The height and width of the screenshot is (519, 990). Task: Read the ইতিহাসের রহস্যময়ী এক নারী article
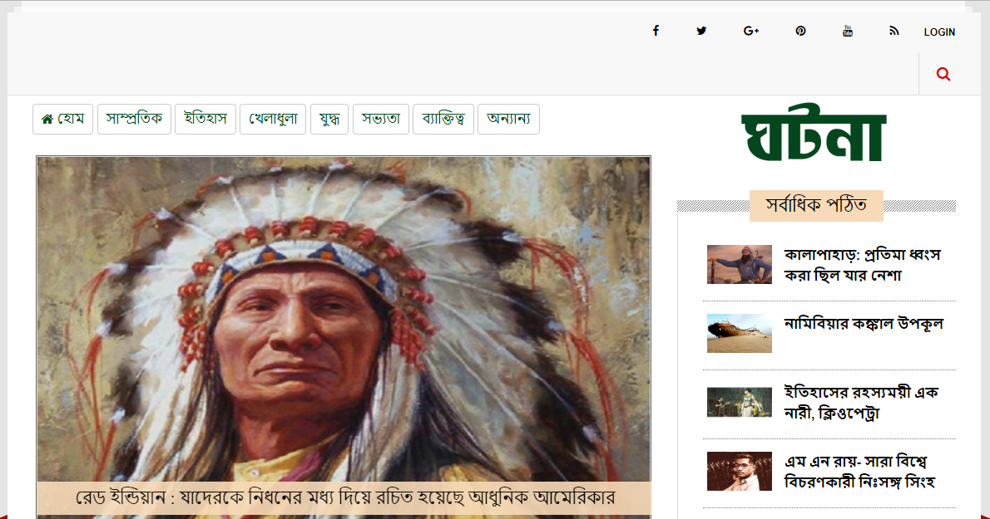861,403
